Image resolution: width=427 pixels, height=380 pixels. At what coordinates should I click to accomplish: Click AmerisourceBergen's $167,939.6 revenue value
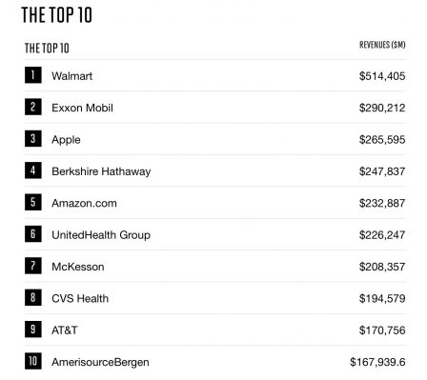(x=377, y=362)
